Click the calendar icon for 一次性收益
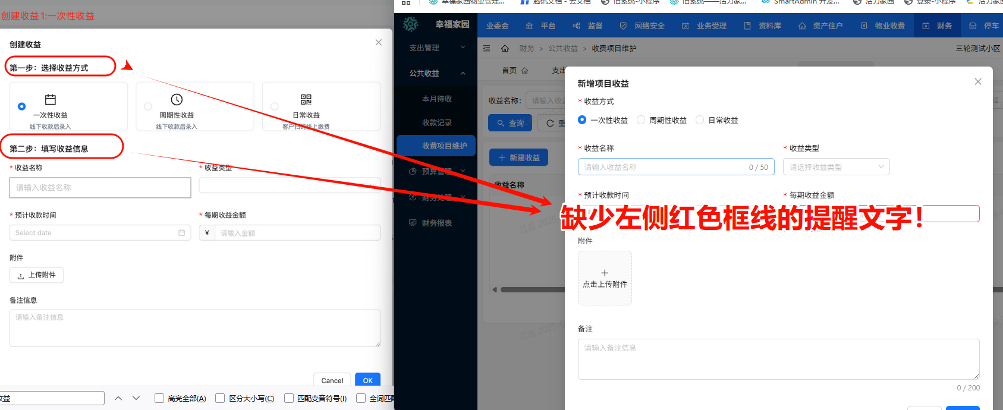The height and width of the screenshot is (410, 1003). tap(51, 99)
